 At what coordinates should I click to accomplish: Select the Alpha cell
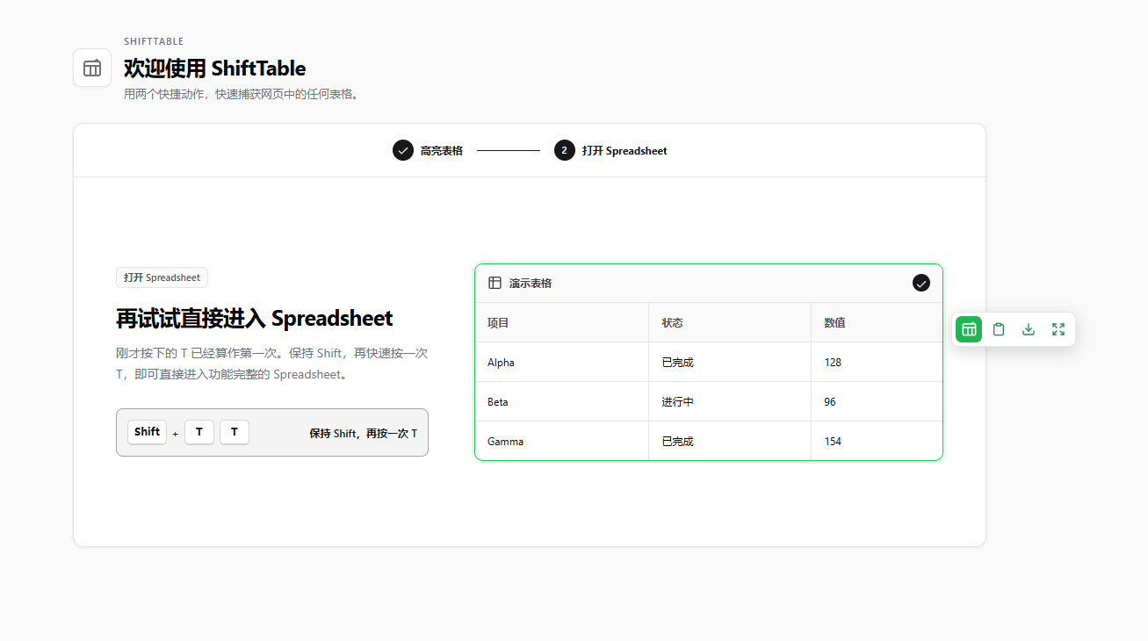562,362
